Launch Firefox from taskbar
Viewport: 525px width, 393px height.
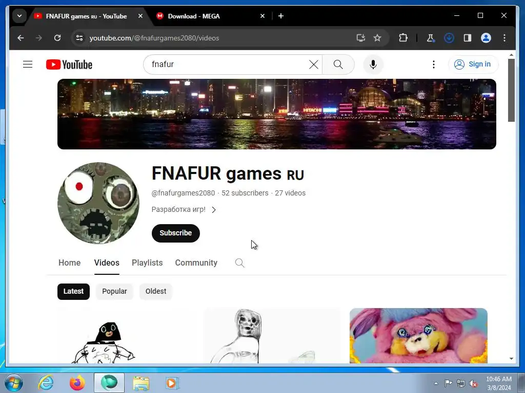pos(77,383)
